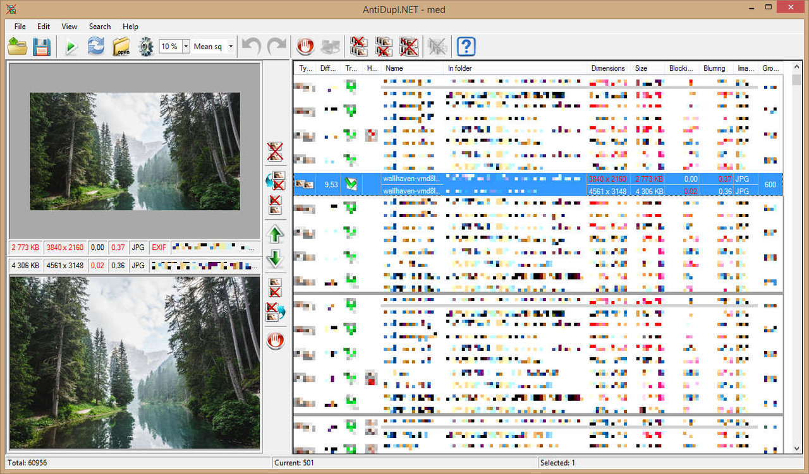Viewport: 809px width, 474px height.
Task: Open the search paths folder icon
Action: point(121,47)
